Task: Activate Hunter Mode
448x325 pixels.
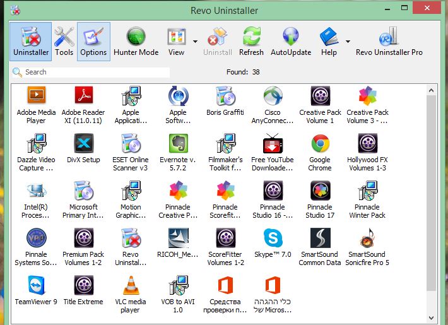Action: coord(136,42)
